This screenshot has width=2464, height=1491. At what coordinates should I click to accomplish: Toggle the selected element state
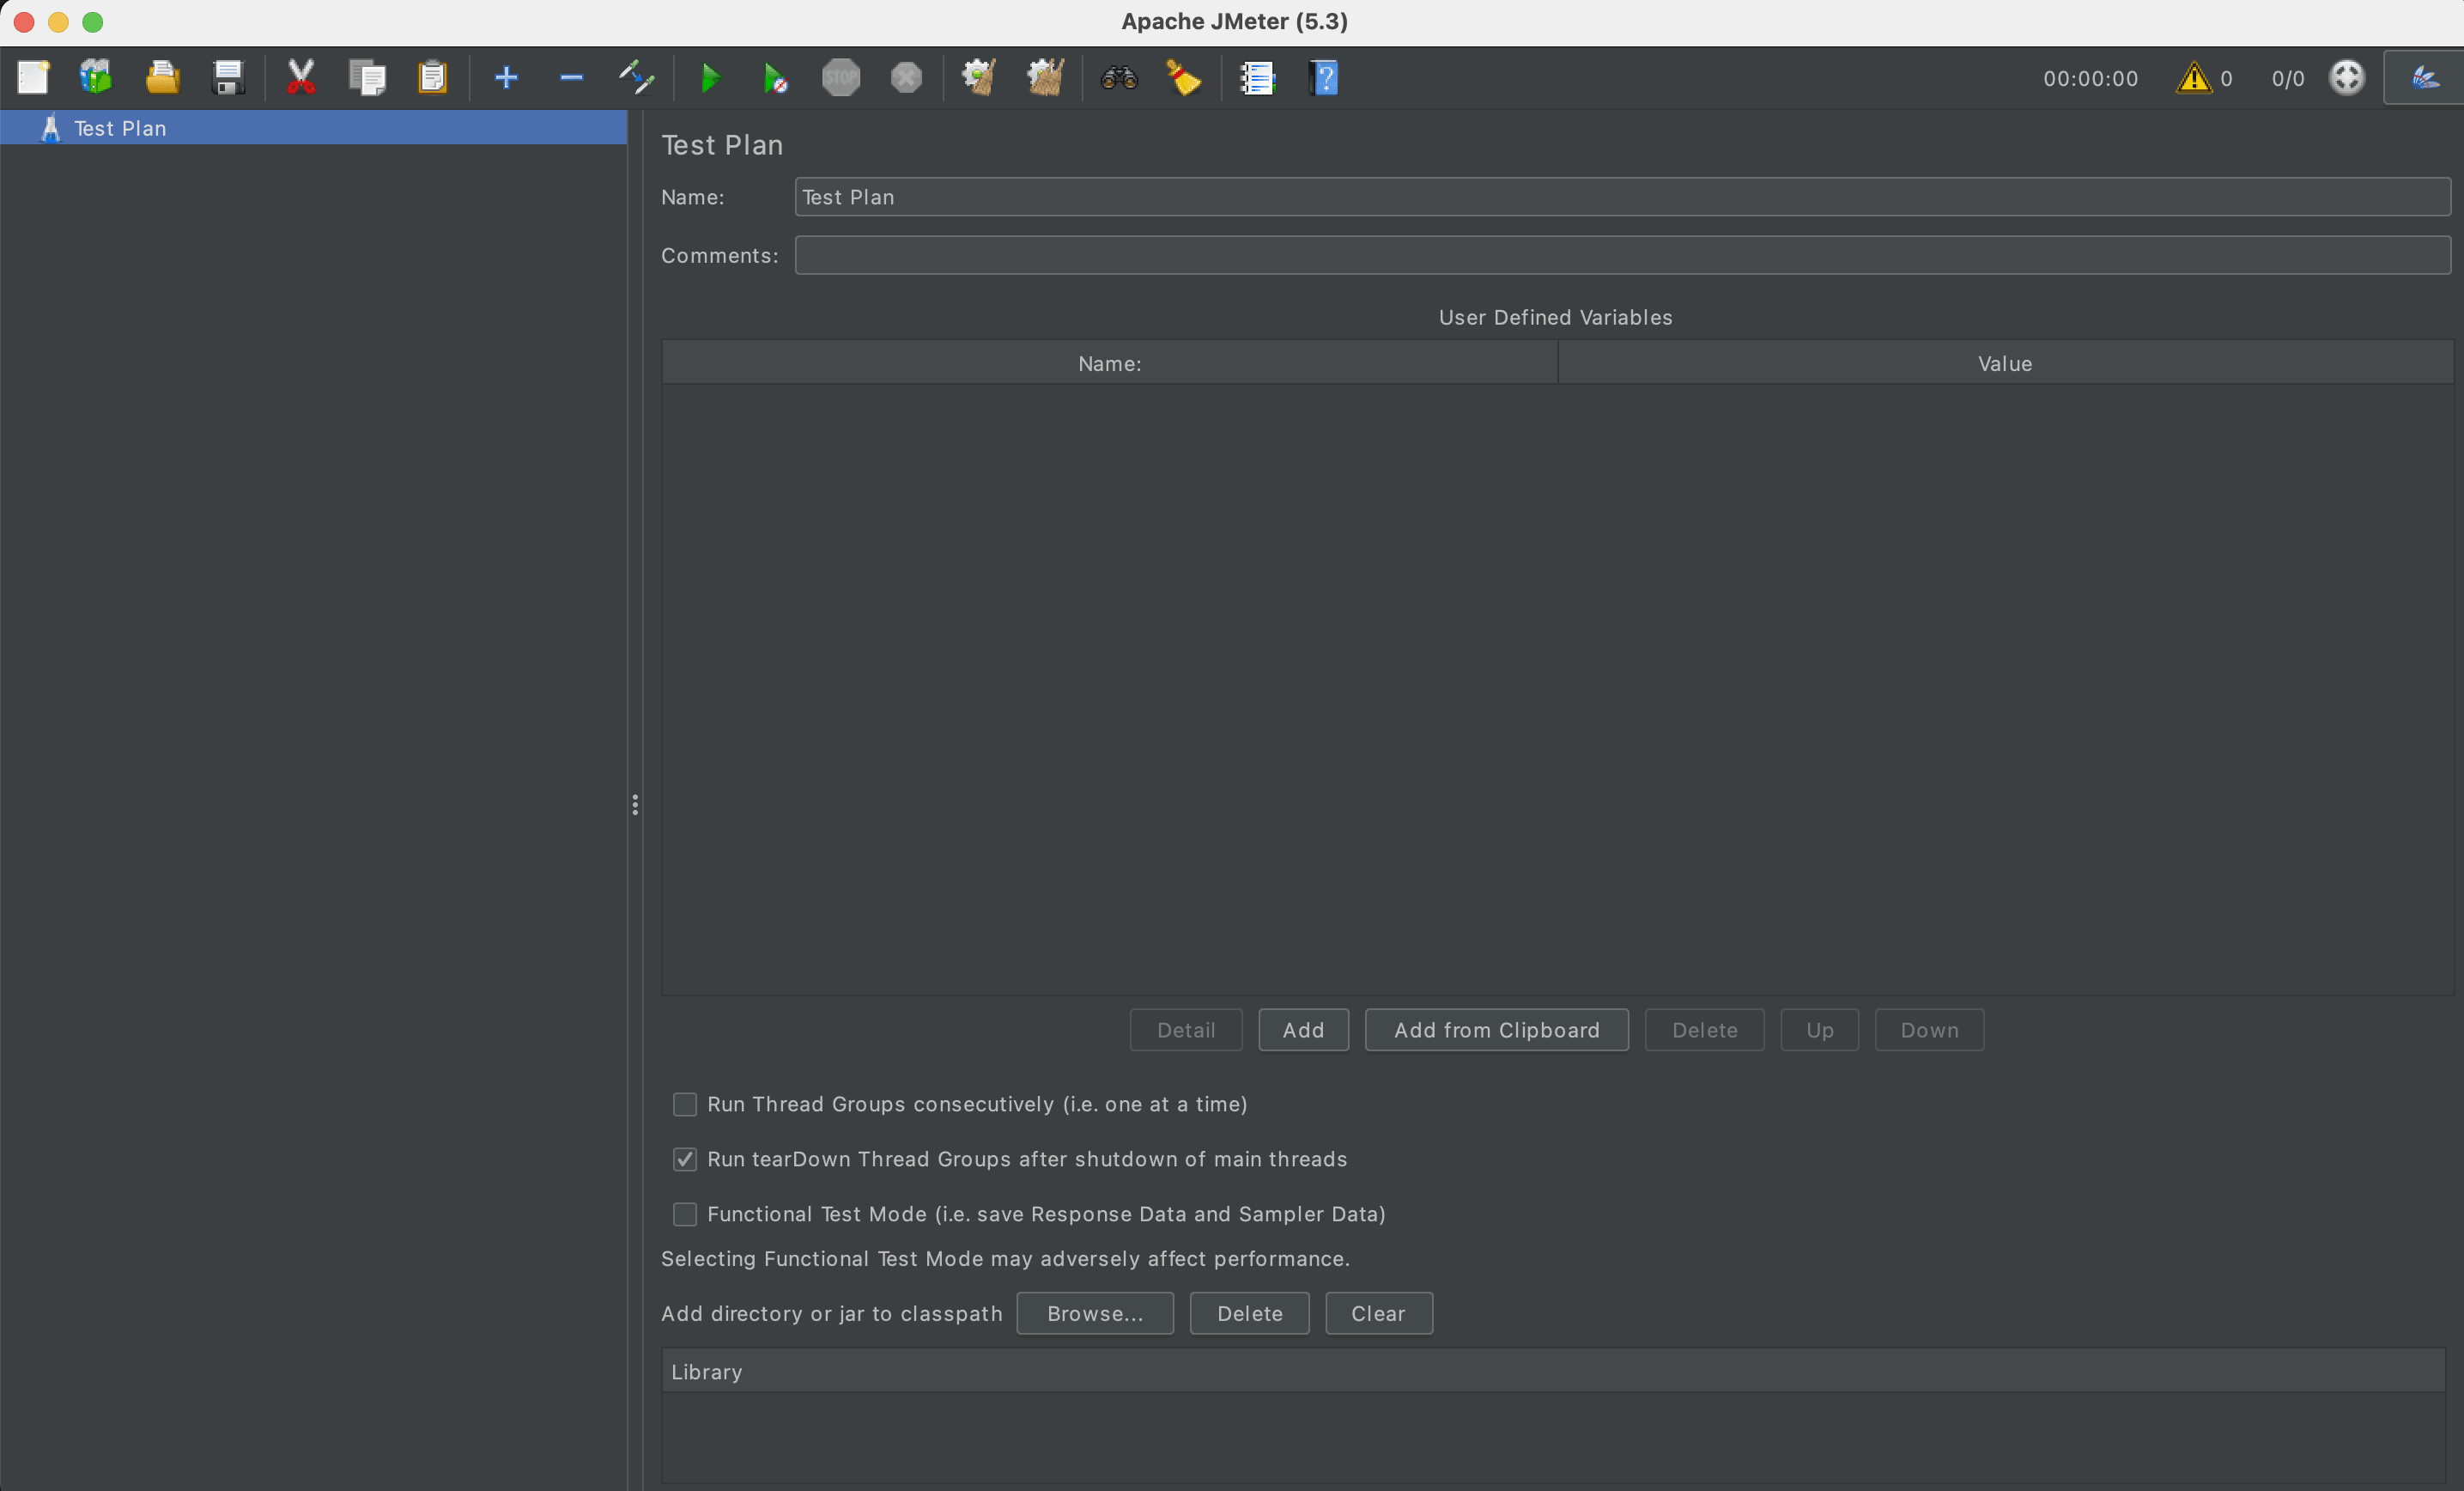pyautogui.click(x=636, y=77)
